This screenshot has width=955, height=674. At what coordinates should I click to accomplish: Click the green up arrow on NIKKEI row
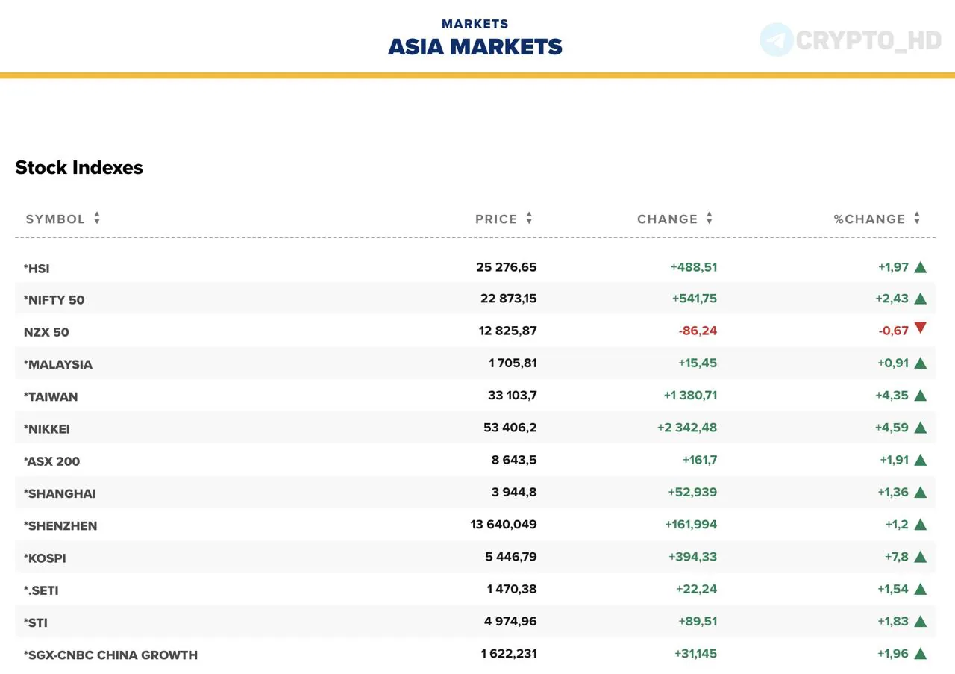pos(920,428)
